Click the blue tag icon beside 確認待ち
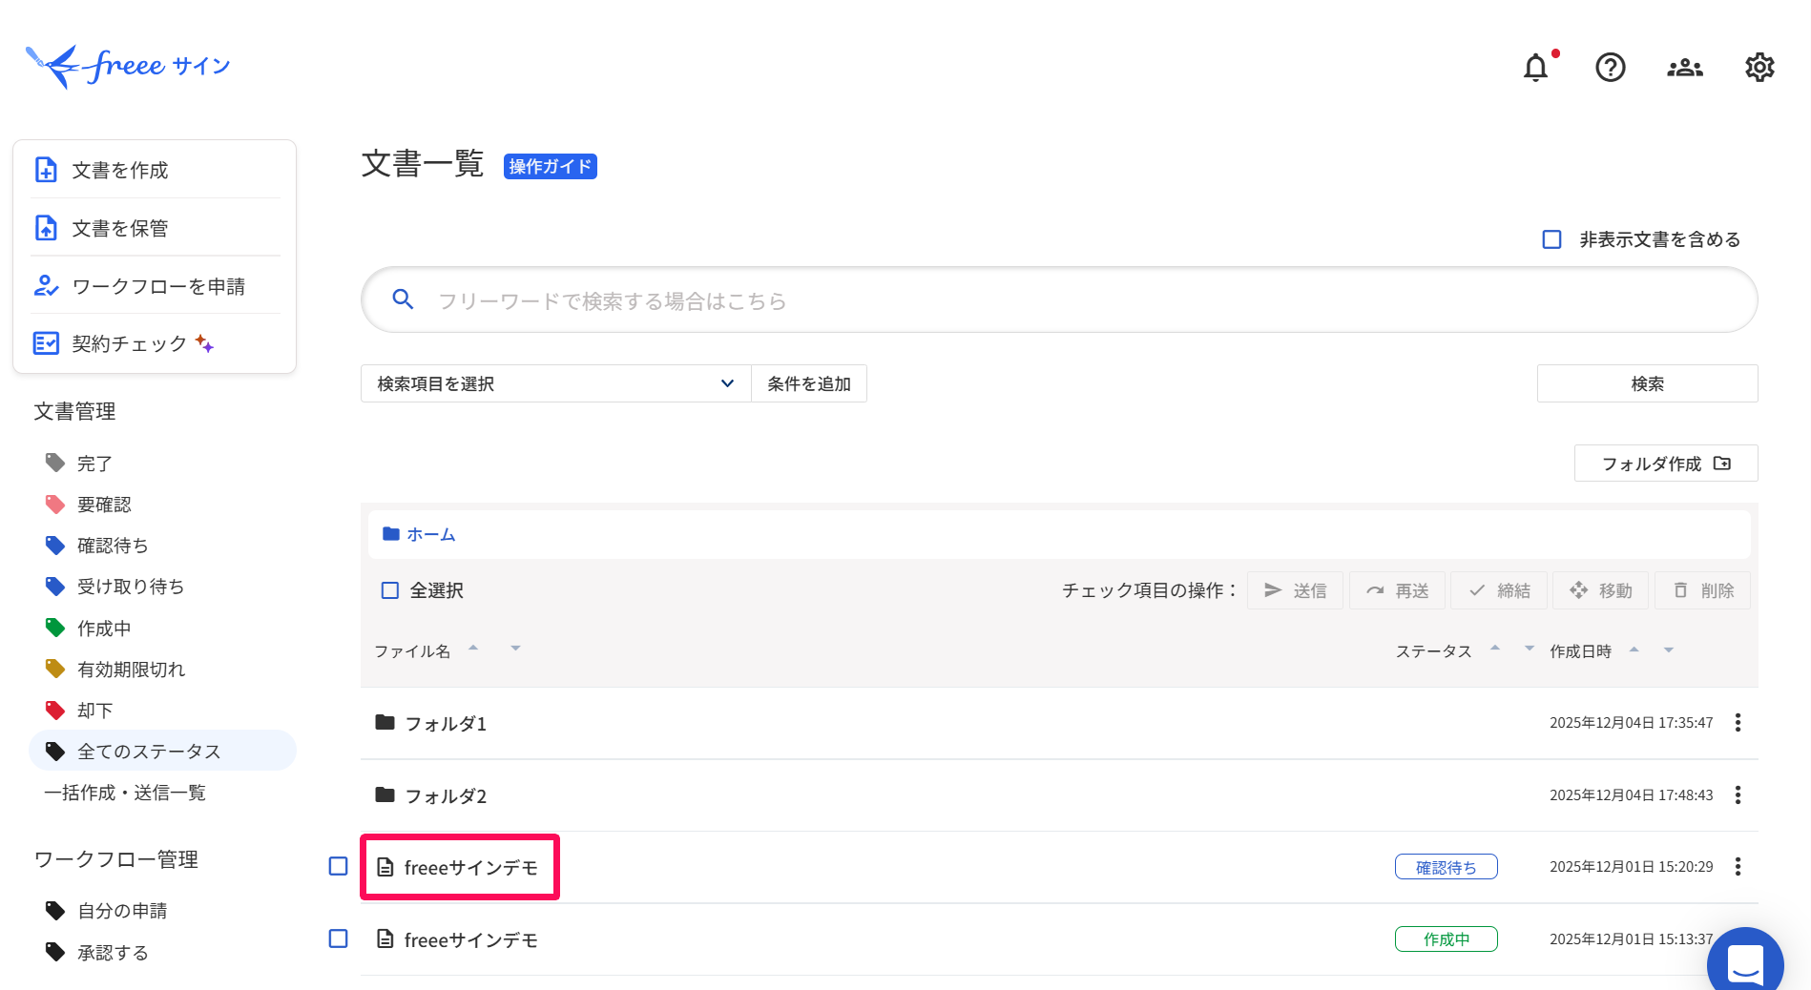1811x990 pixels. 55,545
